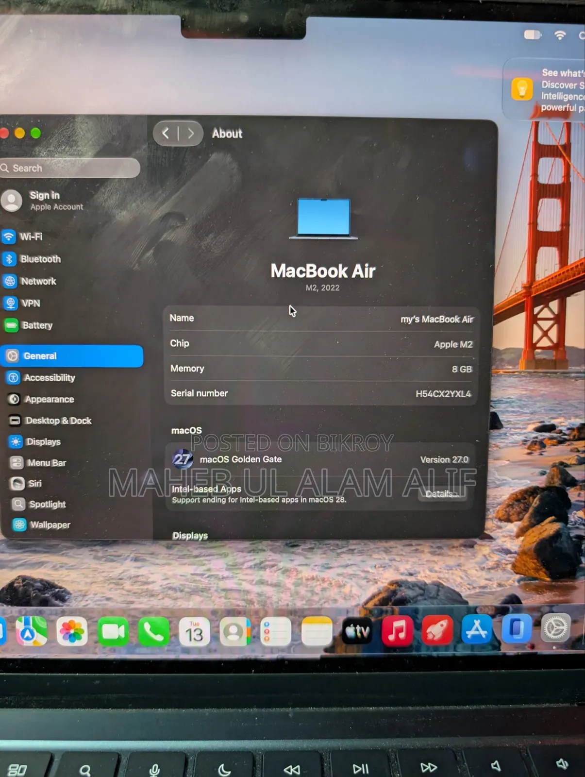Image resolution: width=585 pixels, height=777 pixels.
Task: Click the settings Search field
Action: (x=70, y=168)
